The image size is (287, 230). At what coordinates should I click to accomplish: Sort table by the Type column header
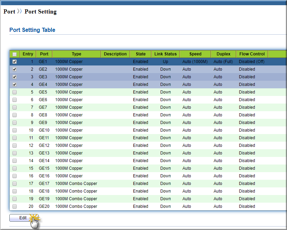coord(77,54)
